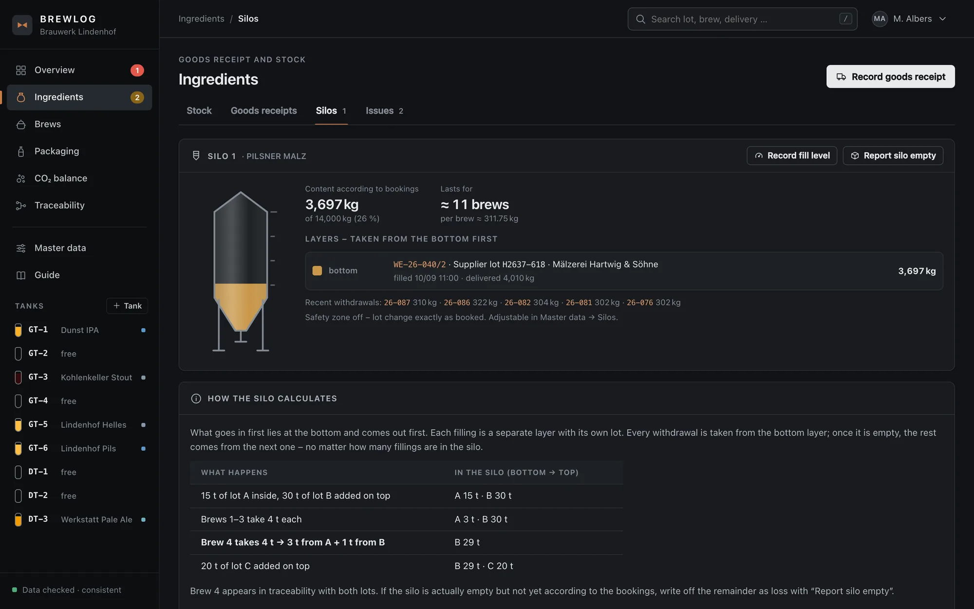Click the Silo 1 header icon
974x609 pixels.
click(196, 156)
